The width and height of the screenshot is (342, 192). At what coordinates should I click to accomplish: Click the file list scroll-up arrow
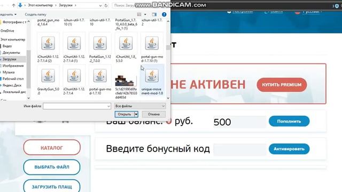[x=168, y=21]
